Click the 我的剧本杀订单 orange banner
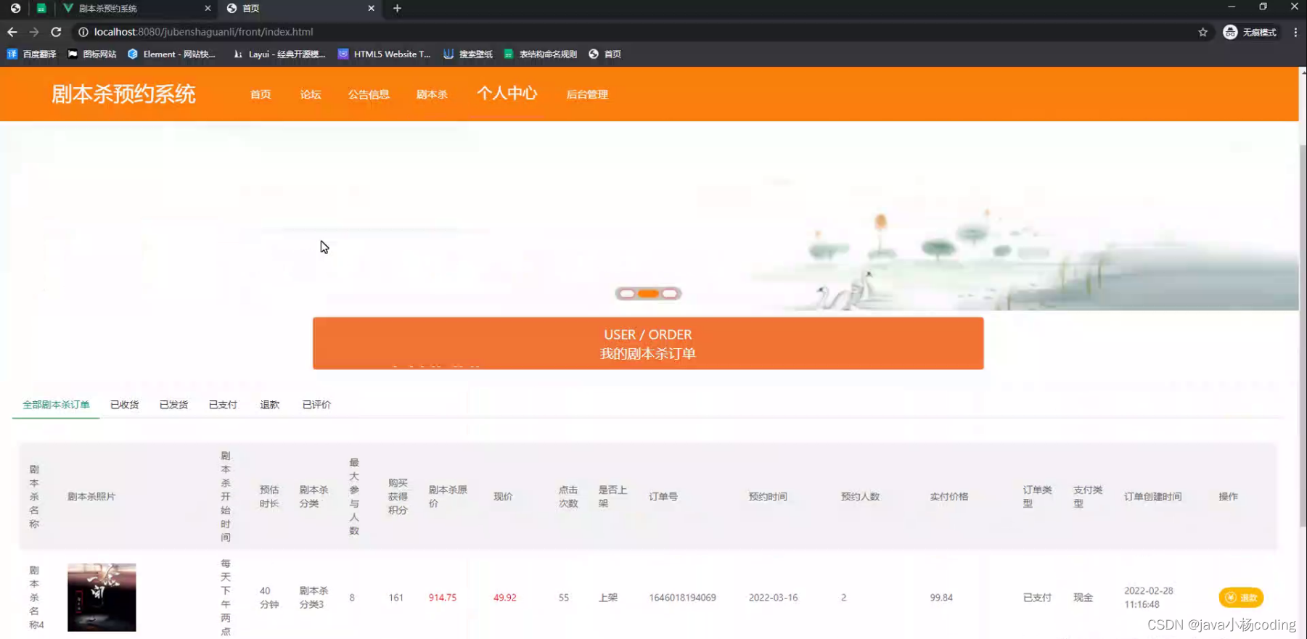 point(648,343)
